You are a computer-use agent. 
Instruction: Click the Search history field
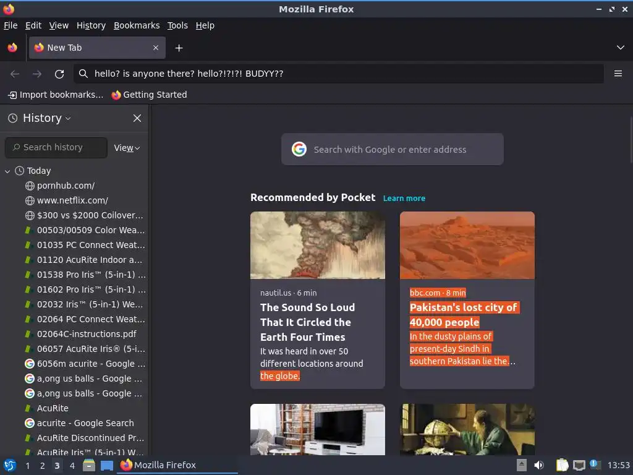pos(56,147)
